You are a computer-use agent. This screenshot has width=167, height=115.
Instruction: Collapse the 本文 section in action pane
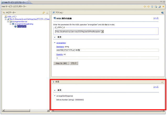coord(55,37)
